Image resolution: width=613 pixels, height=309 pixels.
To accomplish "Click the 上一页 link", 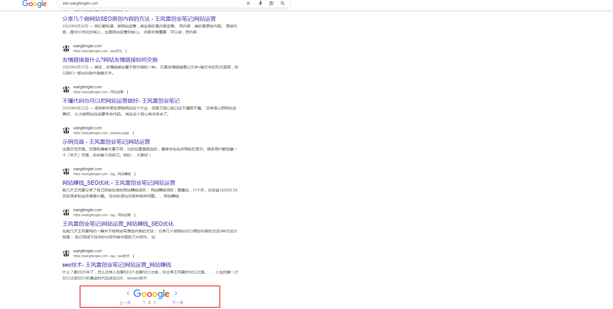I will coord(125,303).
